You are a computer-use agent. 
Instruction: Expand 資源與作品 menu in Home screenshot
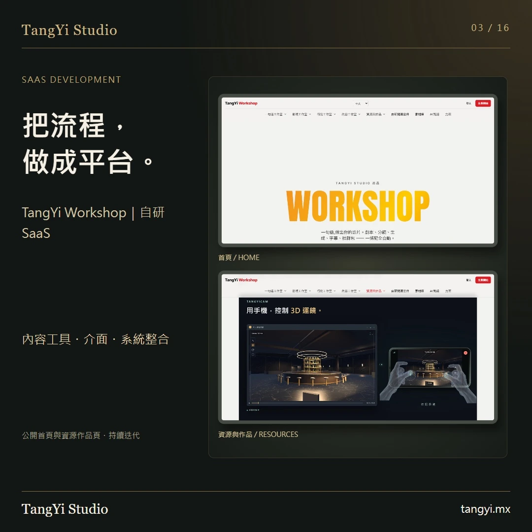tap(375, 114)
